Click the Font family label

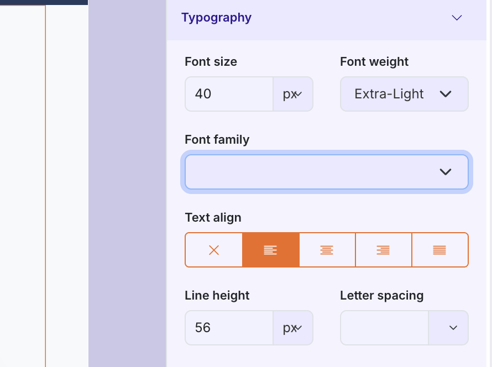217,140
